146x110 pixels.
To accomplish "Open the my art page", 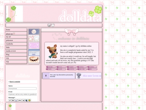I will [x=16, y=37].
